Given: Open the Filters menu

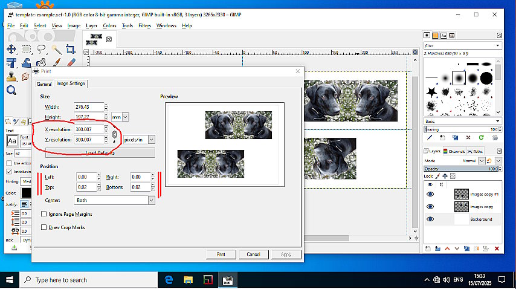Looking at the screenshot, I should click(x=144, y=25).
